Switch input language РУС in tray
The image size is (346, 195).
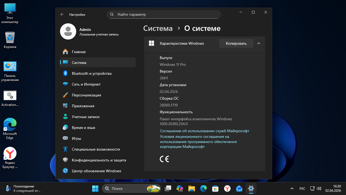coord(302,188)
